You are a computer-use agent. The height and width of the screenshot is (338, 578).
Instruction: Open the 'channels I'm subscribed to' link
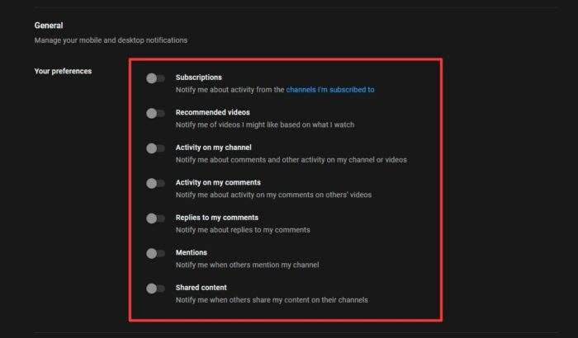coord(330,90)
